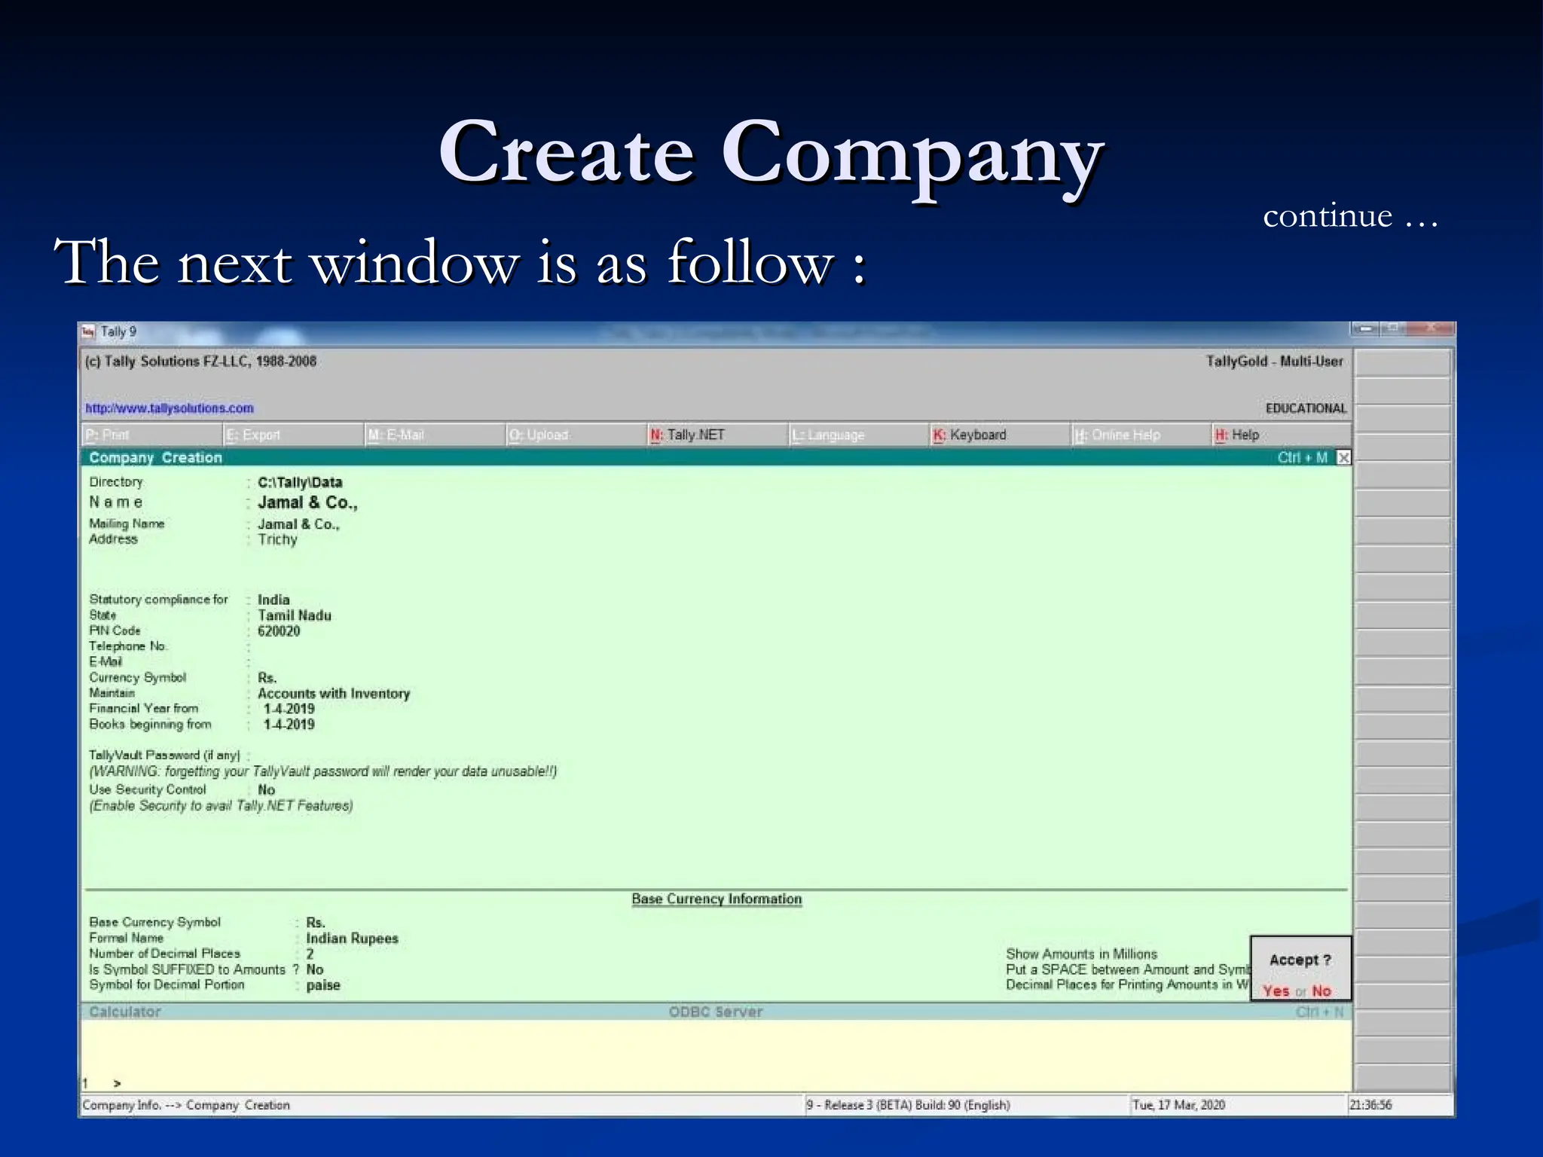Select Maintain value Accounts with Inventory
Image resolution: width=1543 pixels, height=1157 pixels.
[x=334, y=693]
